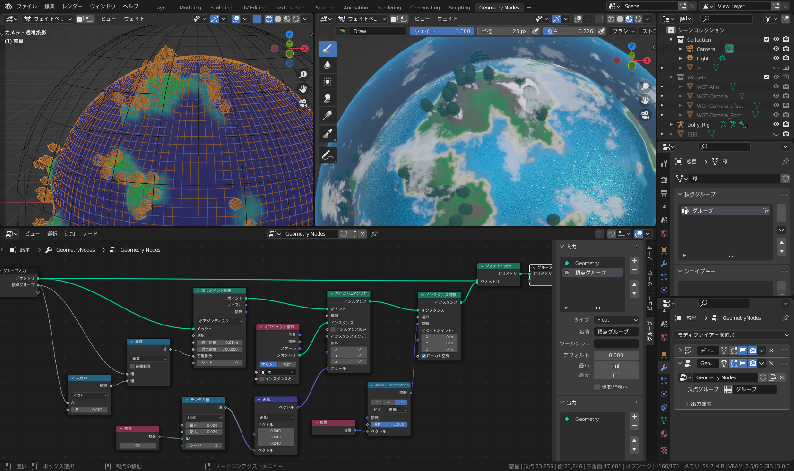
Task: Toggle the ローカル空間 checkbox in インスタンス回転 node
Action: pyautogui.click(x=423, y=356)
